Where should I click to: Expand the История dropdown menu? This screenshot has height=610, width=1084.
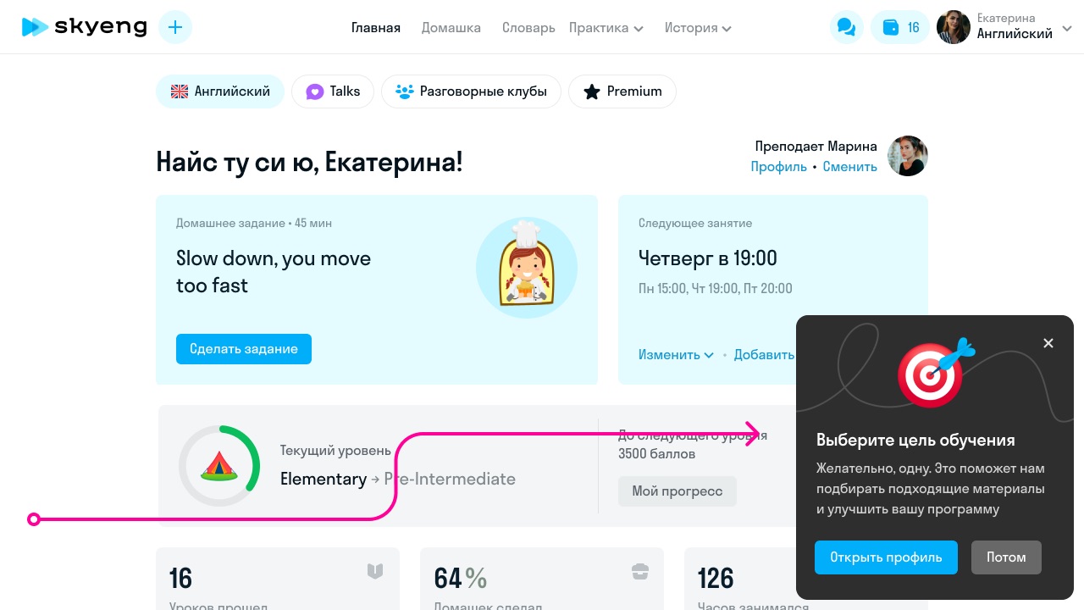(699, 27)
